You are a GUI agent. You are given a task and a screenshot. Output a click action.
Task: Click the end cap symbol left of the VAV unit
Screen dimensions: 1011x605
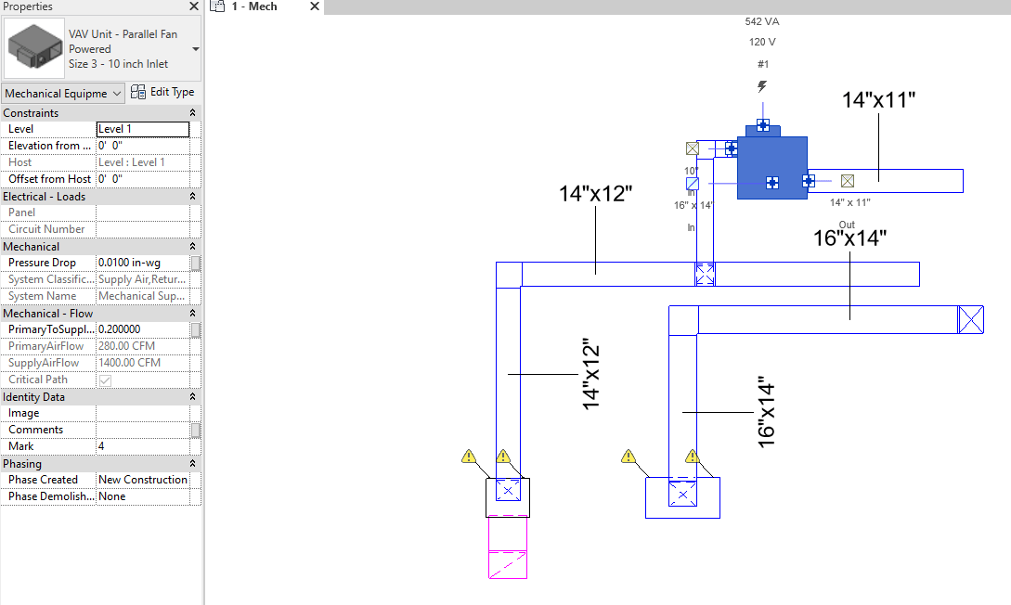click(x=692, y=148)
